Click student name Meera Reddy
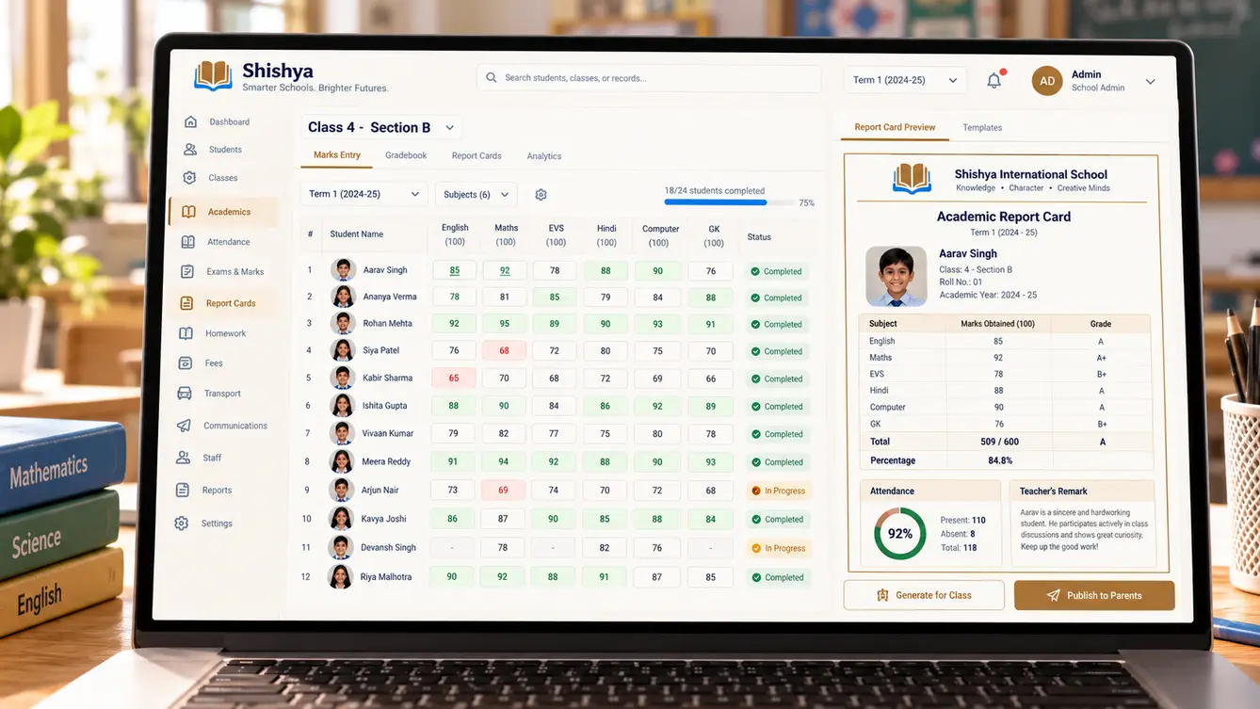This screenshot has width=1260, height=709. 386,461
